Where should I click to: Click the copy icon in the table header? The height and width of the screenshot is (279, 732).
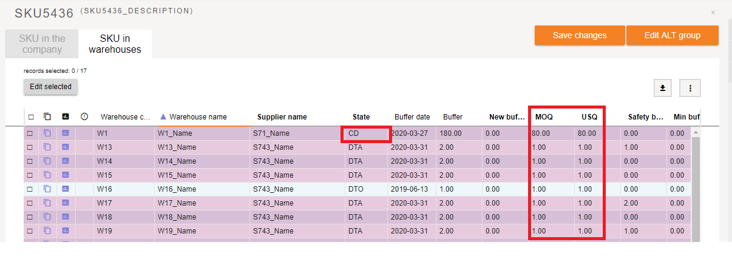point(47,116)
